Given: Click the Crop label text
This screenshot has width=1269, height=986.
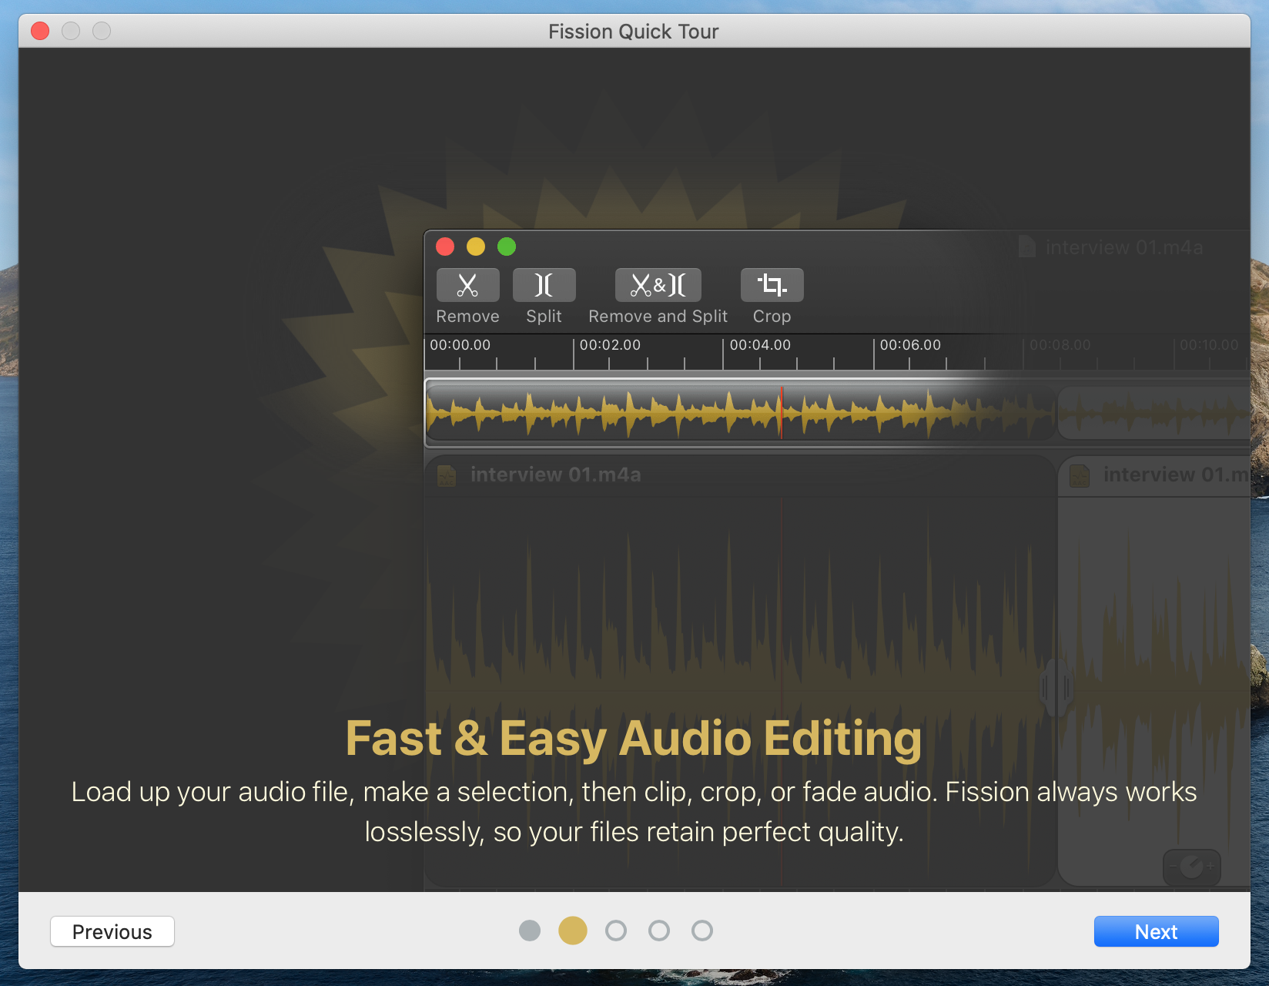Looking at the screenshot, I should click(772, 317).
